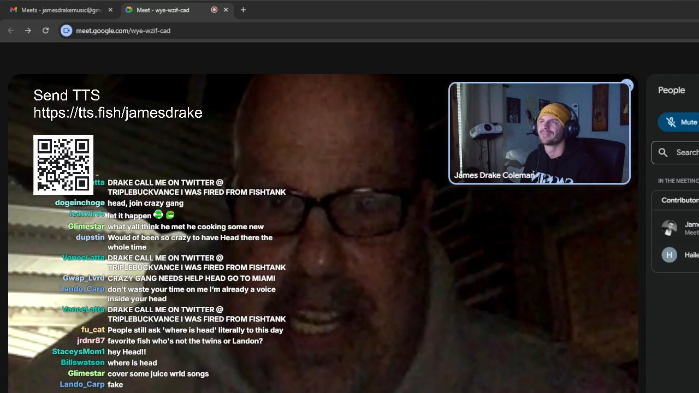Click the Mute all button
This screenshot has width=699, height=393.
[x=679, y=122]
